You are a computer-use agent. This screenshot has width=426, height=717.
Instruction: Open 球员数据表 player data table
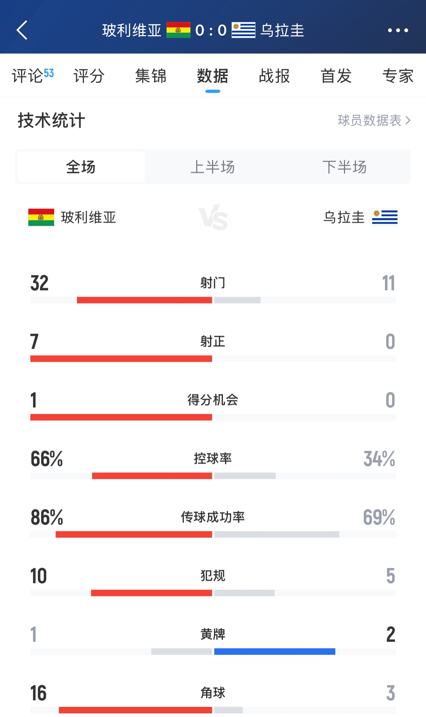click(374, 120)
